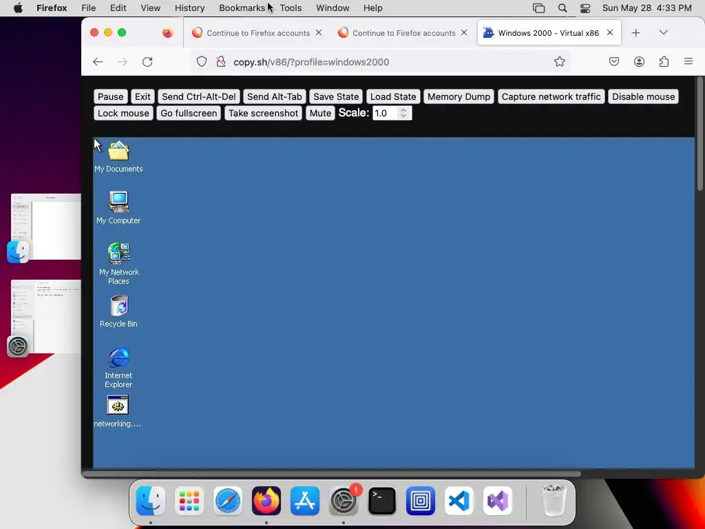Select the Recycle Bin desktop icon
705x529 pixels.
118,311
